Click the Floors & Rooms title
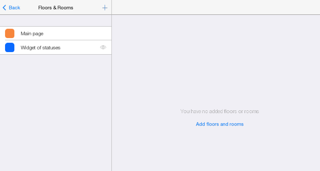The height and width of the screenshot is (171, 320). pos(56,8)
